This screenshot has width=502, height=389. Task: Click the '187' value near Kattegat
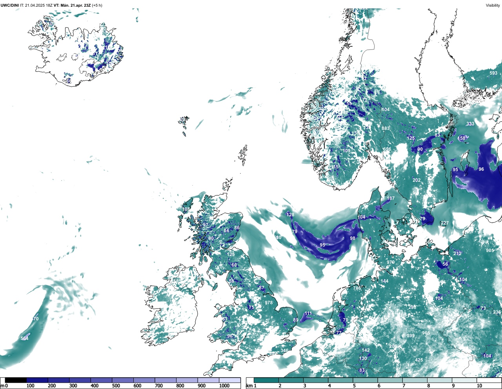click(x=391, y=199)
